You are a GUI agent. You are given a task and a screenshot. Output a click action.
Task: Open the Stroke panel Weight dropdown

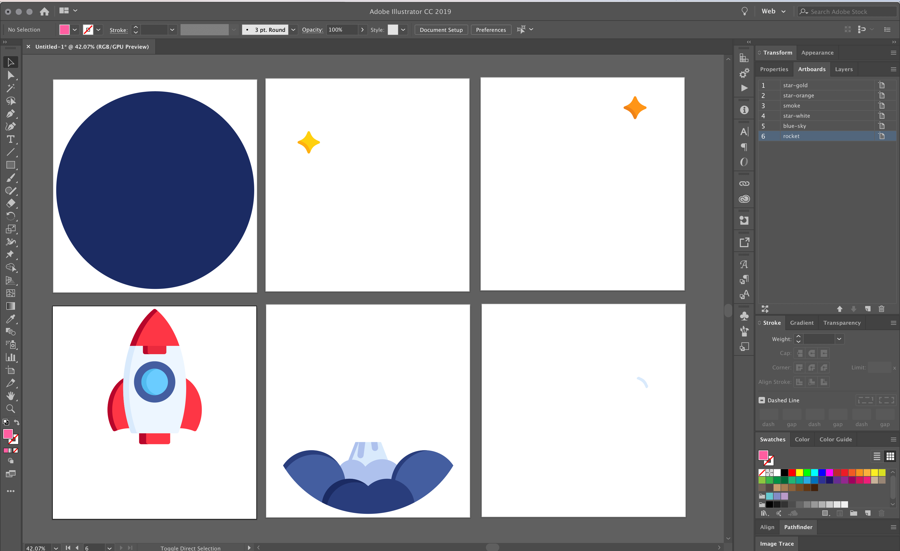coord(839,339)
